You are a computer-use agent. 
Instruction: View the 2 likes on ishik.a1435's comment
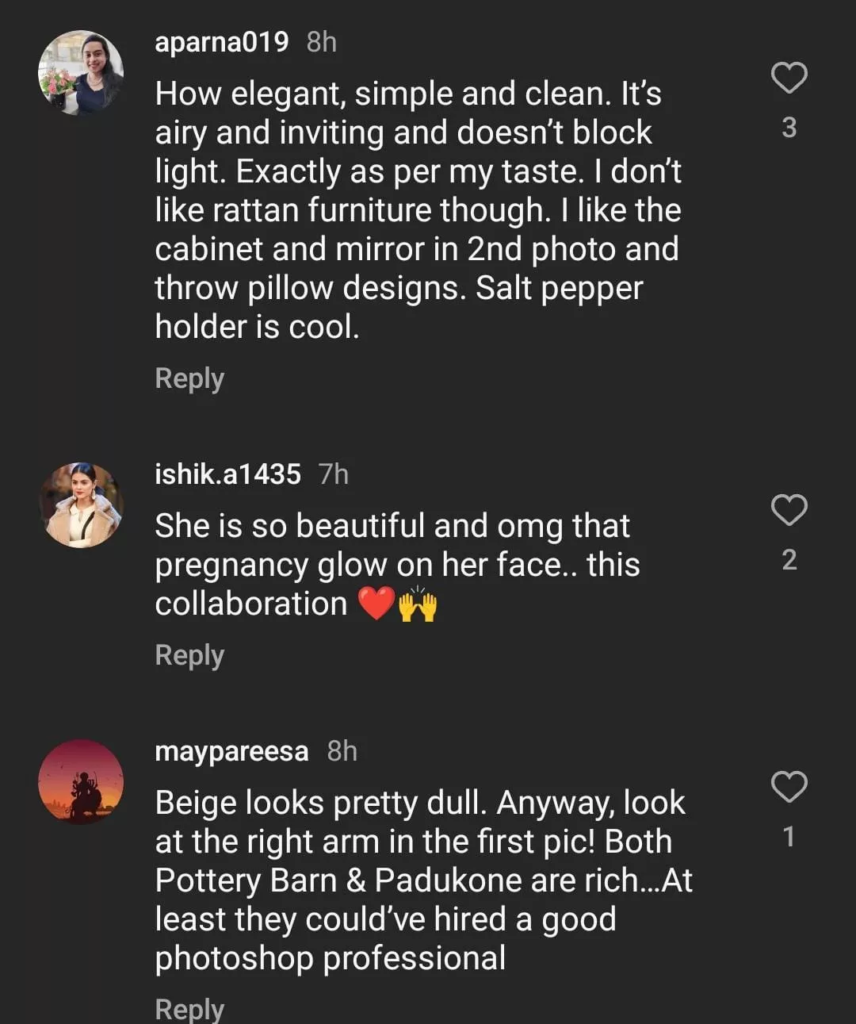[x=789, y=560]
